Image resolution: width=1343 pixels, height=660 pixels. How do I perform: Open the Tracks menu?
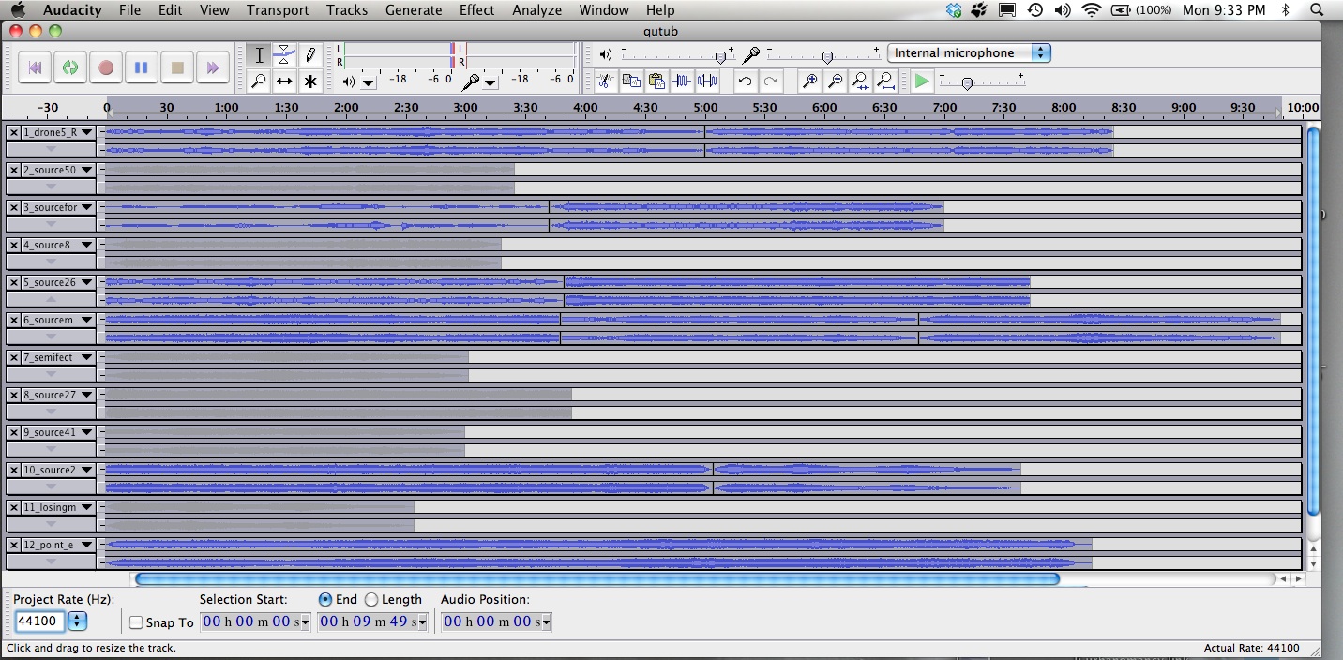[x=347, y=9]
